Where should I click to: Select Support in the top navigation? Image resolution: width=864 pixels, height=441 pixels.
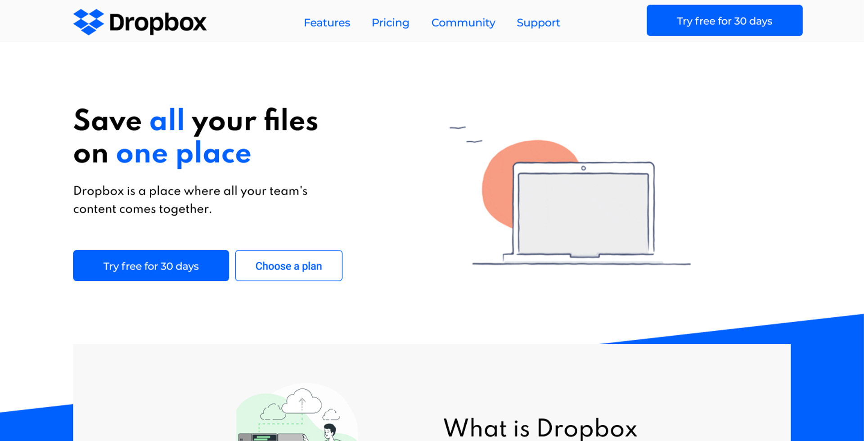[538, 22]
